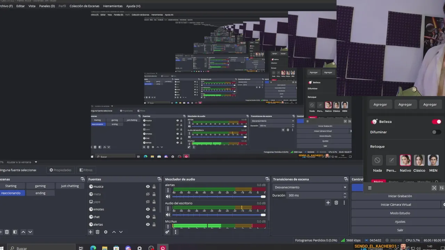Open the Desvanecimiento transition dropdown
The width and height of the screenshot is (445, 250).
310,187
